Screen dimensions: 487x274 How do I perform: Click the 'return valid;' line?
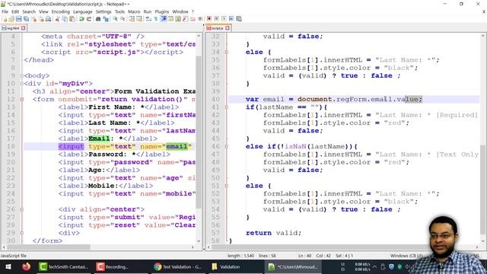click(273, 233)
